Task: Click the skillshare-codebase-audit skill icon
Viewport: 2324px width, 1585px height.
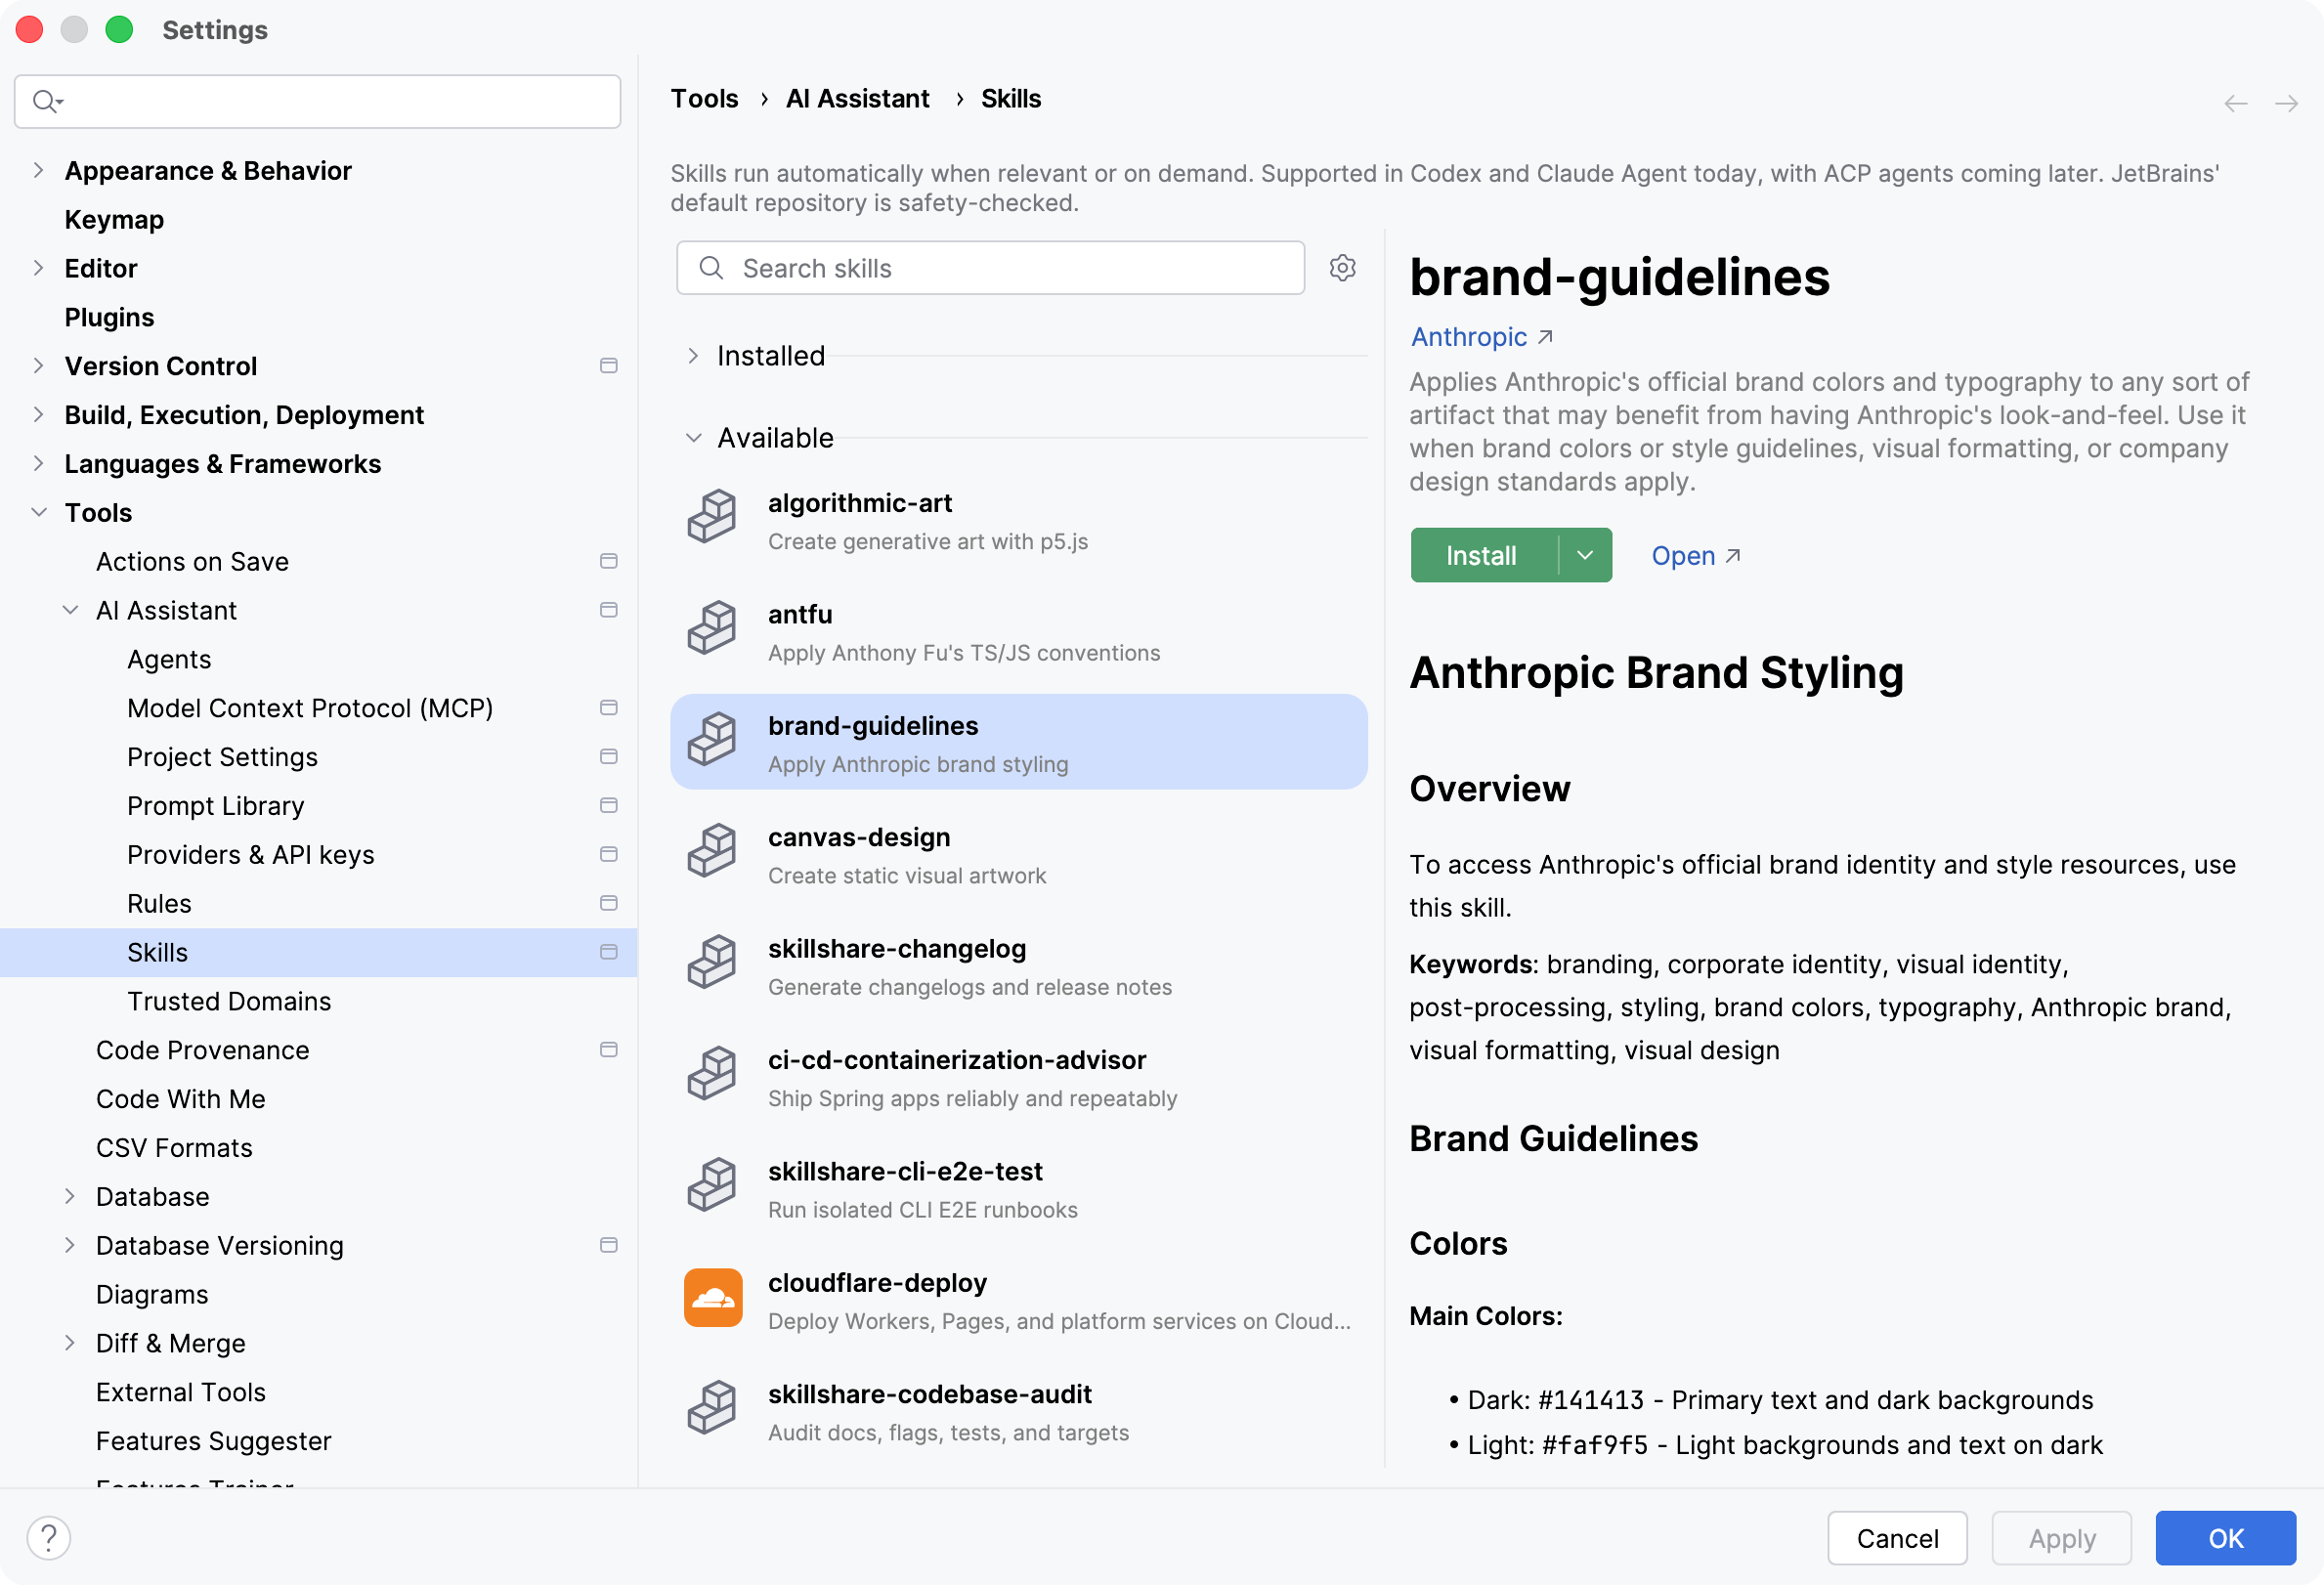Action: tap(712, 1408)
